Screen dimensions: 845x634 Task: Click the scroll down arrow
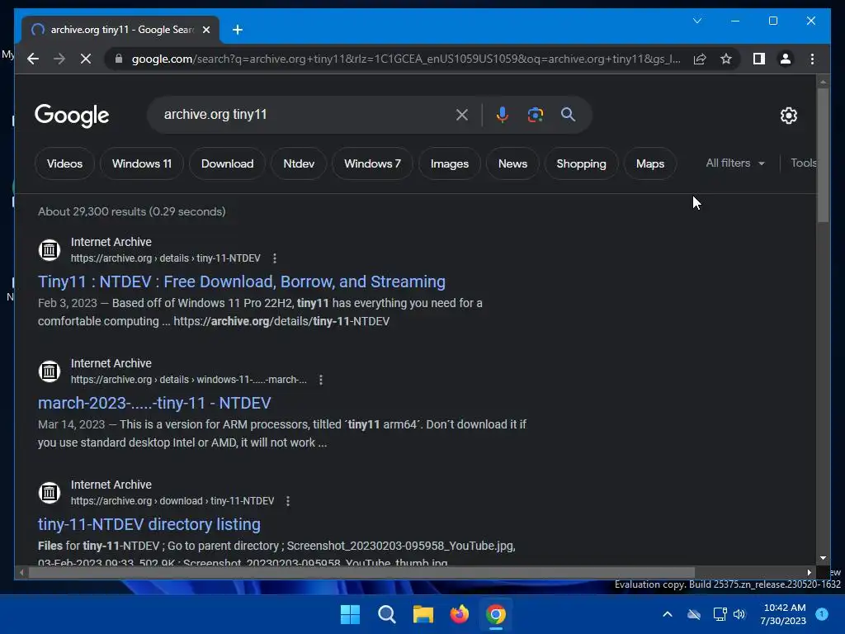823,559
